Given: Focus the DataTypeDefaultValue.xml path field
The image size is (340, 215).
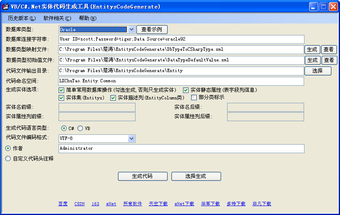Looking at the screenshot, I should (181, 60).
